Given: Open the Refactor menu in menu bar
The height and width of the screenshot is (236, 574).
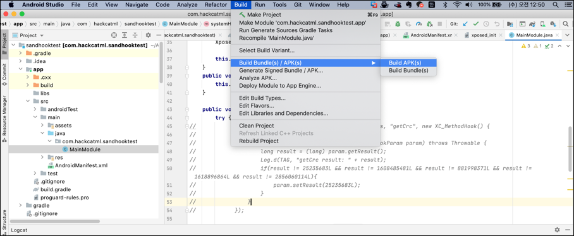Looking at the screenshot, I should 216,5.
